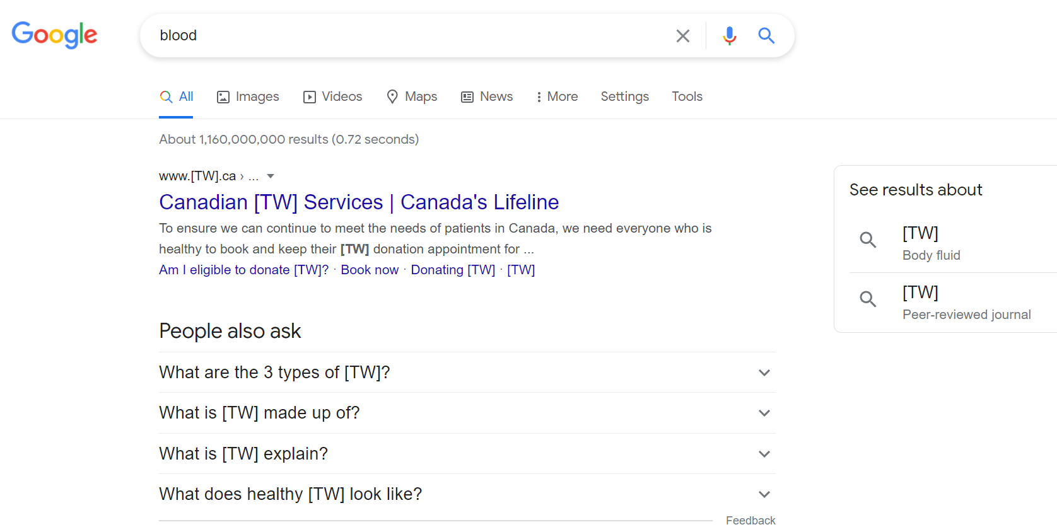Click the blue magnifying glass search button
The width and height of the screenshot is (1057, 527).
tap(766, 35)
